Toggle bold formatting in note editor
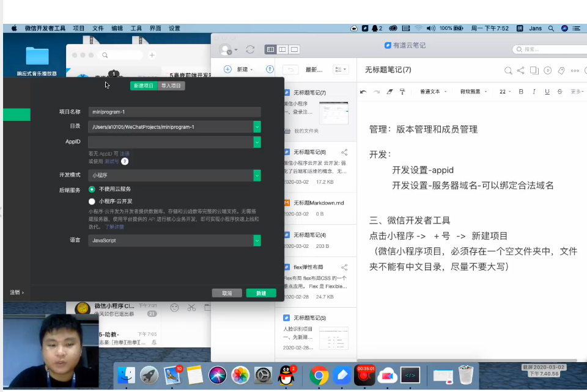587x392 pixels. tap(521, 92)
